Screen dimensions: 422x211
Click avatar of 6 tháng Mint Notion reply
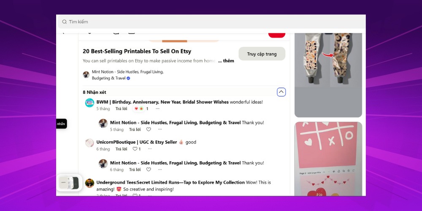pos(103,164)
